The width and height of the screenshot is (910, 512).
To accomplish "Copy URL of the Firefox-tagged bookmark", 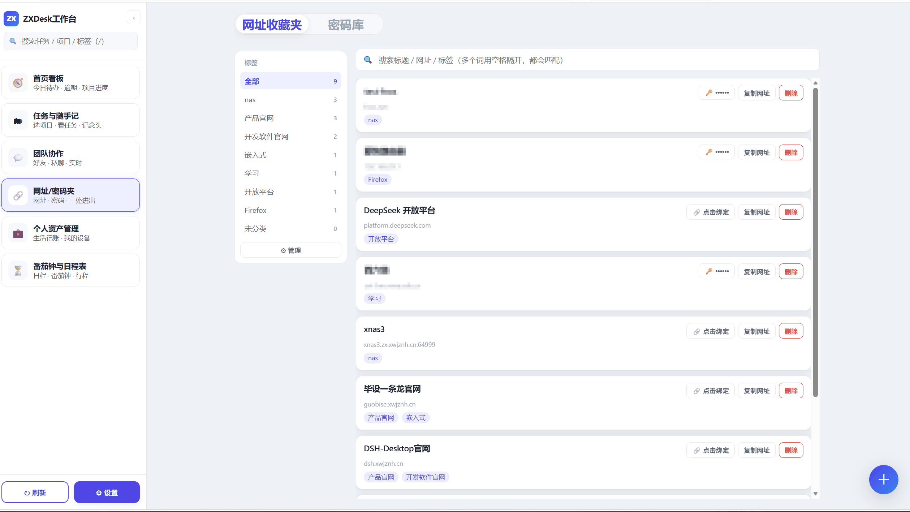I will (x=756, y=152).
